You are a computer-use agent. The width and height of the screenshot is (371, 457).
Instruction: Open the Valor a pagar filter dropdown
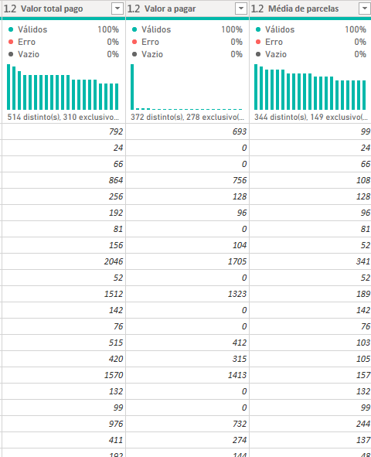[x=241, y=9]
